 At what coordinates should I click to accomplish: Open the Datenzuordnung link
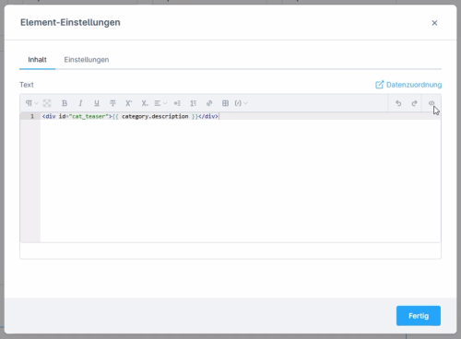point(408,85)
